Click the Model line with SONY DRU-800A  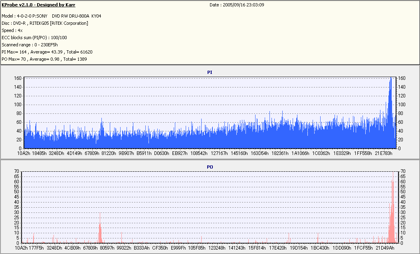point(52,16)
